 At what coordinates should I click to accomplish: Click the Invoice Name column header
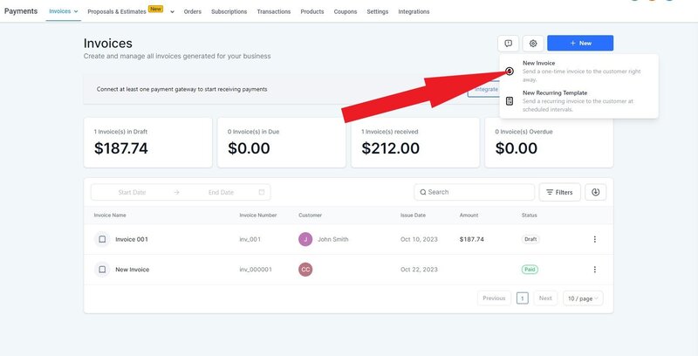110,216
